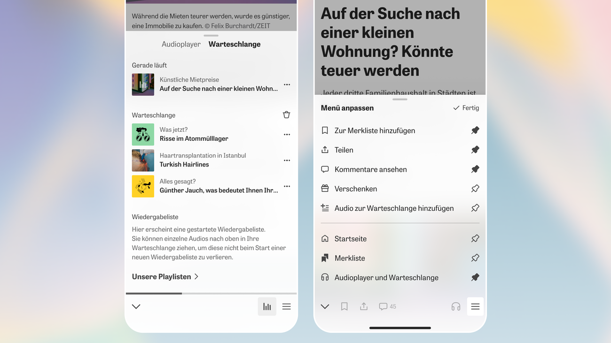Click the audio playback progress bar
This screenshot has height=343, width=611.
[211, 293]
